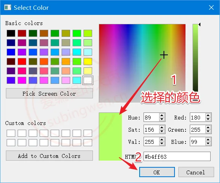Confirm the color with OK

(x=157, y=172)
